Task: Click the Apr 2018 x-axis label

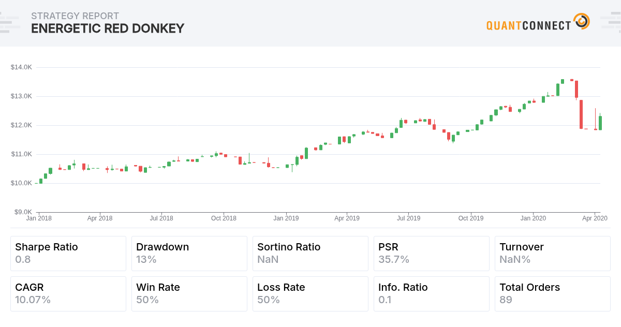Action: point(100,218)
